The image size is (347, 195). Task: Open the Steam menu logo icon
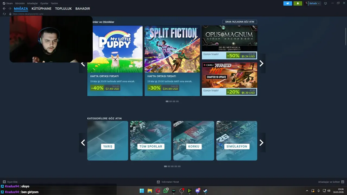(x=4, y=4)
